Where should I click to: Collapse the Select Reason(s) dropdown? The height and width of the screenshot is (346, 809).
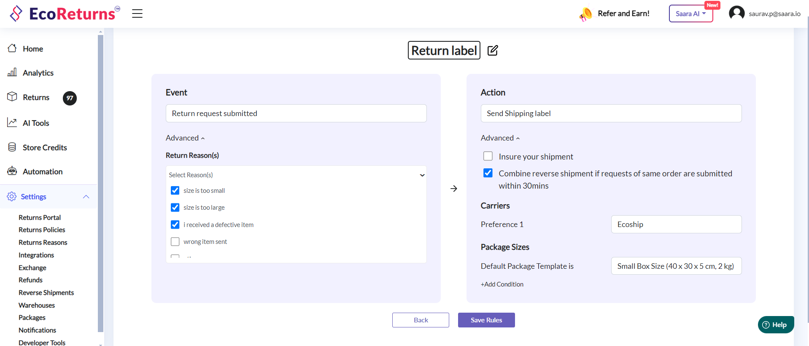422,175
